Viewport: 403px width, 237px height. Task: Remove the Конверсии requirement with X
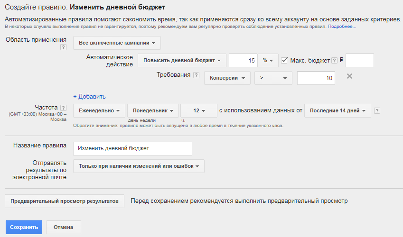click(x=349, y=76)
